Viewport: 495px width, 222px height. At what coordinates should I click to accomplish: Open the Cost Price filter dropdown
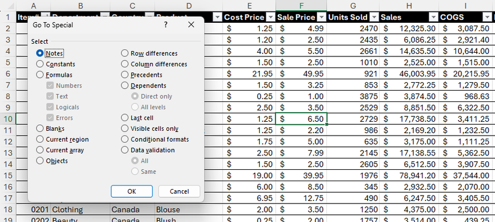click(x=271, y=17)
